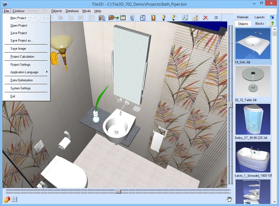This screenshot has height=206, width=279.
Task: Open the Contour menu
Action: (19, 11)
